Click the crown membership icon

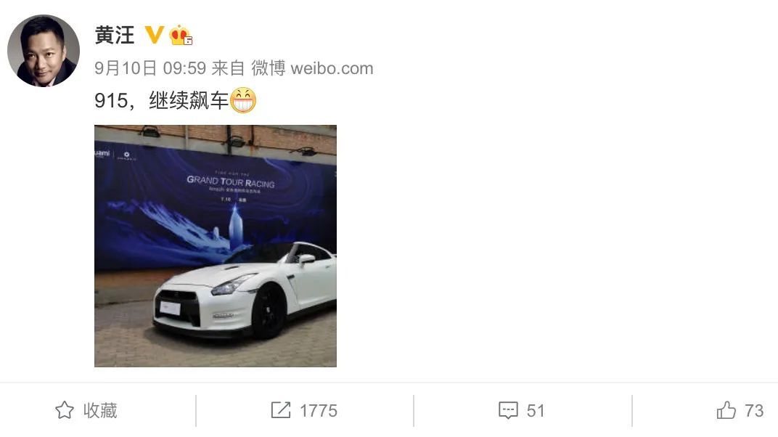coord(180,36)
